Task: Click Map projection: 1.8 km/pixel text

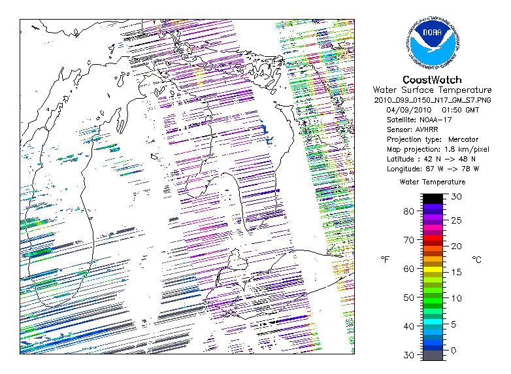Action: [438, 149]
